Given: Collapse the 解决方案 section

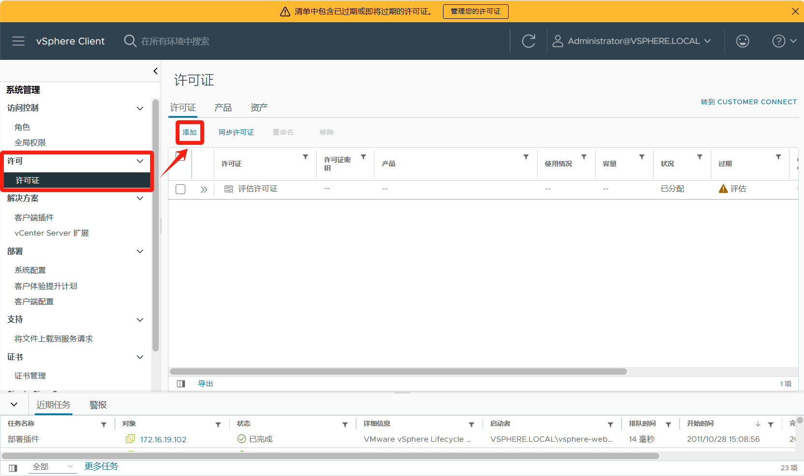Looking at the screenshot, I should (x=140, y=198).
